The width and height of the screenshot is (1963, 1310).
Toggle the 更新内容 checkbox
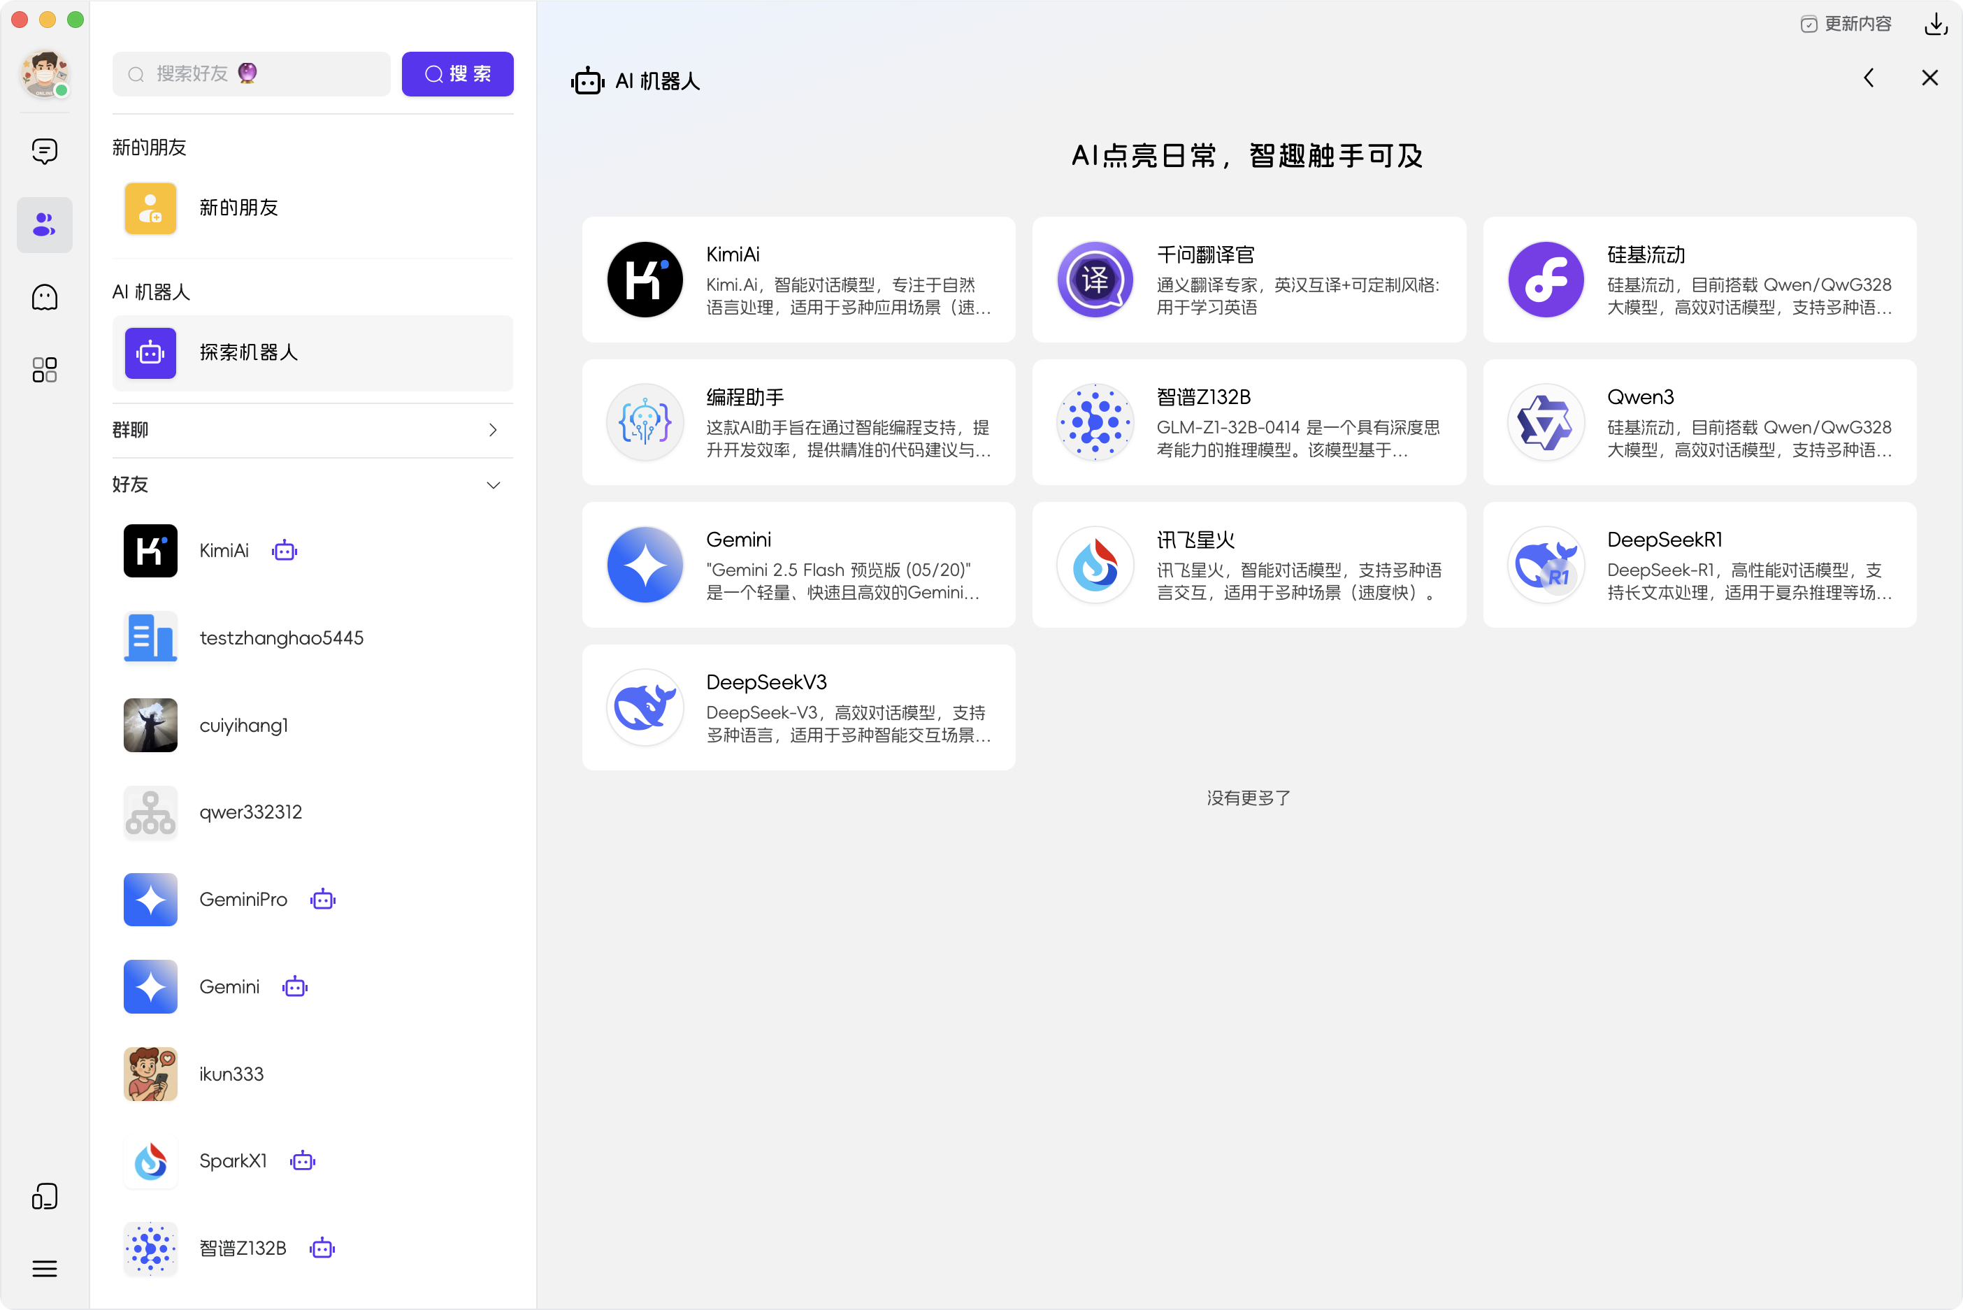1809,24
